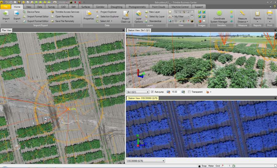Click the Export icon in the ribbon

point(17,13)
